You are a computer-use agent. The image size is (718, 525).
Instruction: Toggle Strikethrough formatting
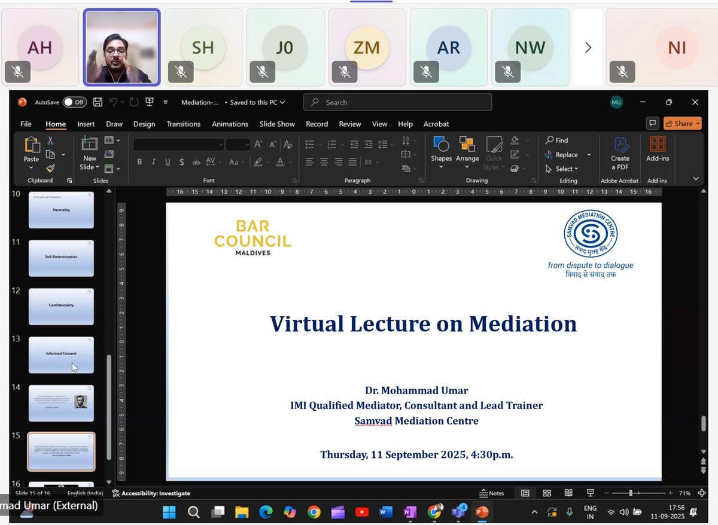196,162
